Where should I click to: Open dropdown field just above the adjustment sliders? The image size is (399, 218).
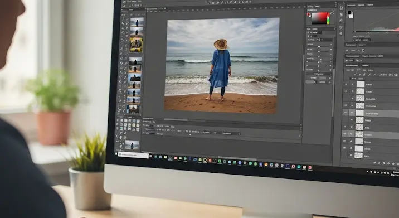(x=320, y=40)
